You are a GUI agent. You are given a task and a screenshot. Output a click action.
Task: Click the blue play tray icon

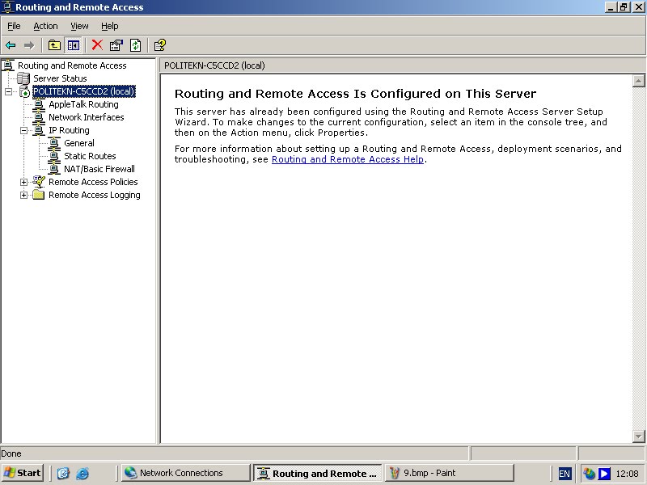click(x=604, y=473)
